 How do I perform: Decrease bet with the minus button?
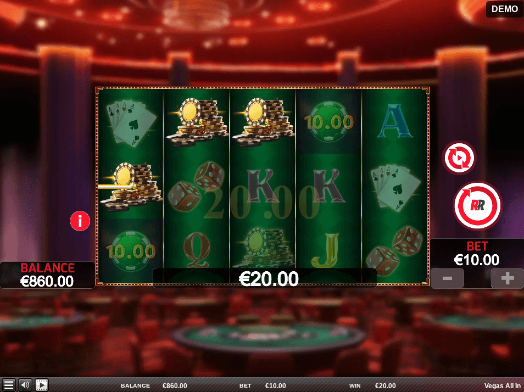pos(448,278)
